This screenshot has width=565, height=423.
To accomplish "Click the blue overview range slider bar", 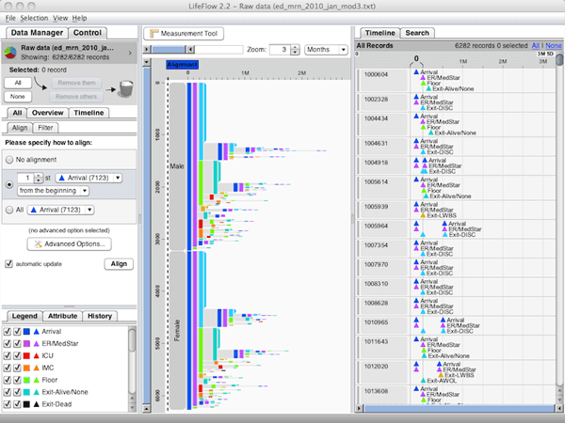I will [x=169, y=49].
